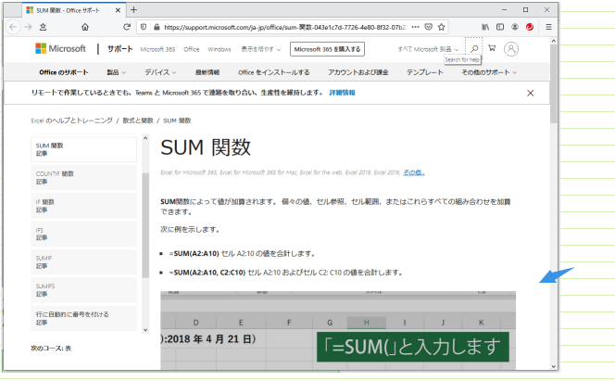The height and width of the screenshot is (381, 615).
Task: Open the 最新情報 menu item
Action: click(207, 72)
